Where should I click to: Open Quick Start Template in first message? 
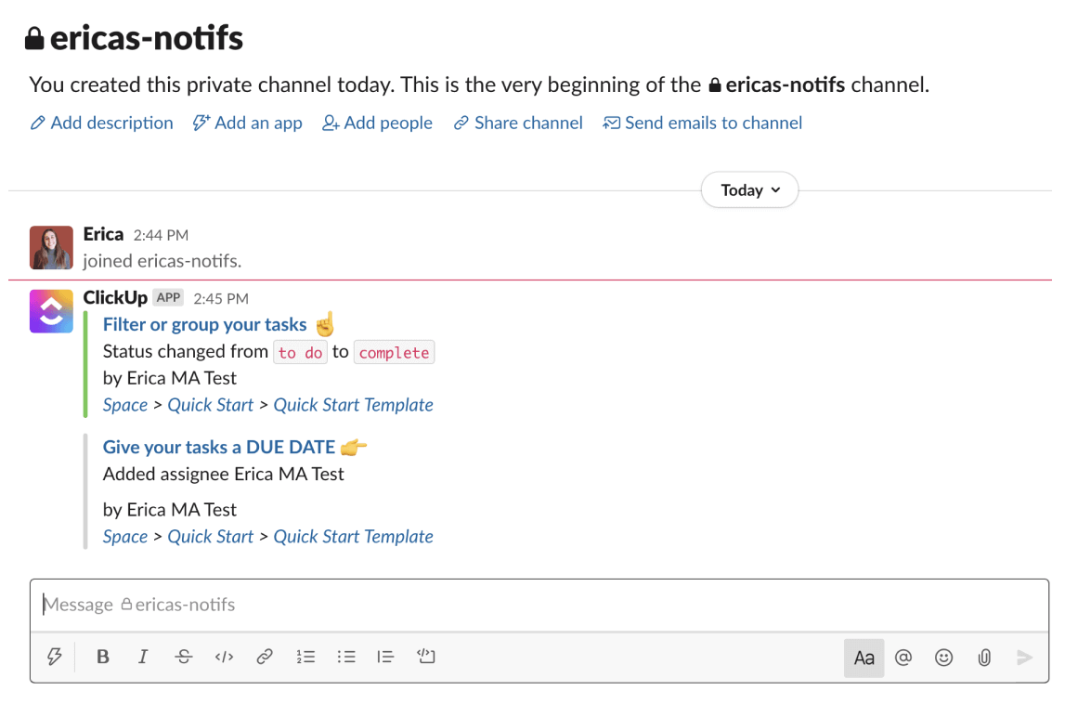pyautogui.click(x=354, y=405)
